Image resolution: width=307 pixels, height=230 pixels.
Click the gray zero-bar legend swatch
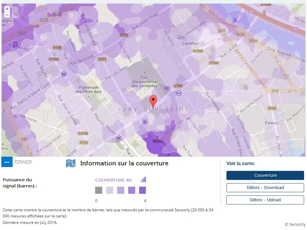99,190
